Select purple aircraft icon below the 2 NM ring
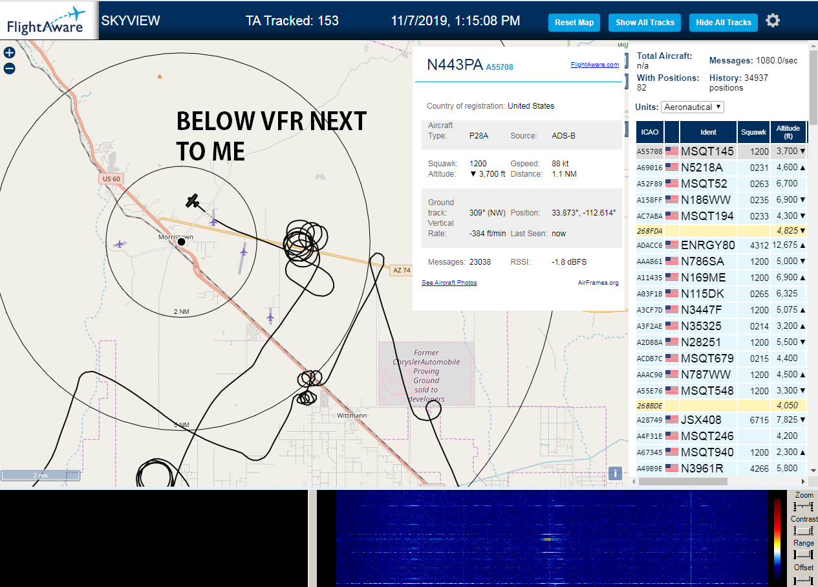Viewport: 818px width, 587px height. tap(270, 316)
